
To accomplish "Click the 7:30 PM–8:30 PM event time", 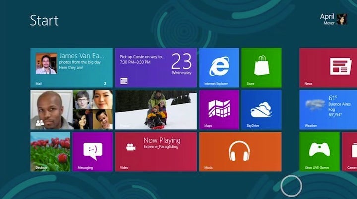I will coord(135,62).
